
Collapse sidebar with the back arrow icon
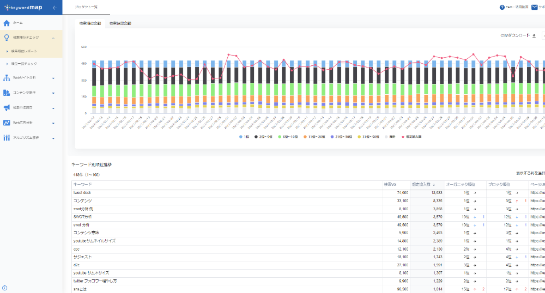point(55,8)
